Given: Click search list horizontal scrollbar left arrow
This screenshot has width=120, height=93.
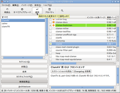Looking at the screenshot, I should click(x=2, y=57).
